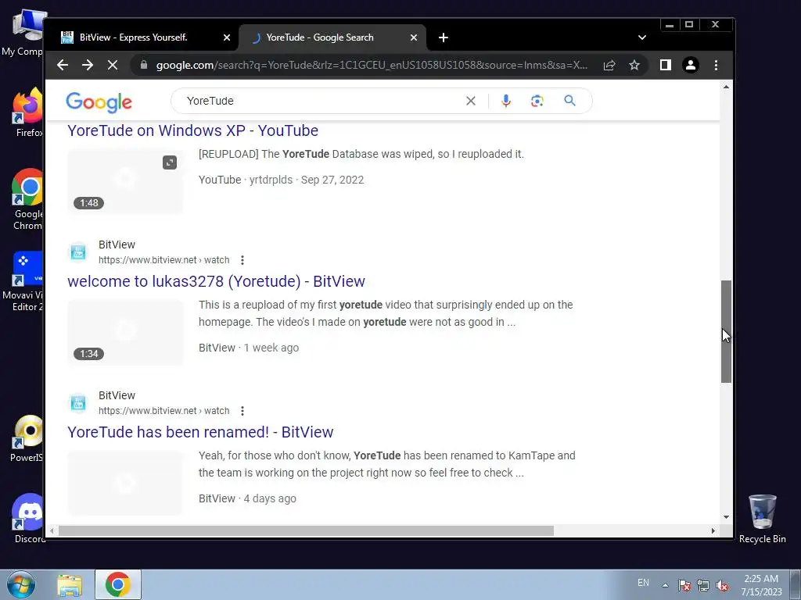Click the scrollbar up arrow
801x600 pixels.
(726, 87)
